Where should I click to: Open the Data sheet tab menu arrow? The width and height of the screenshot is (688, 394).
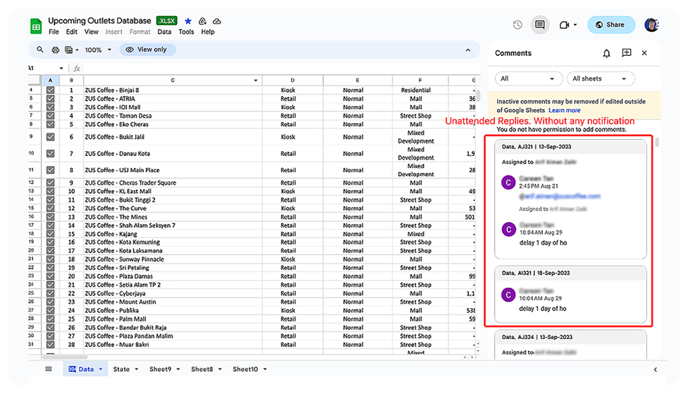(101, 369)
